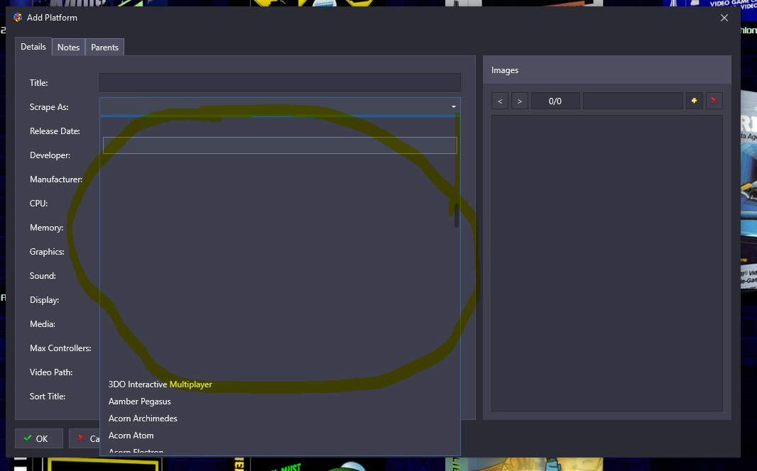Click the LaunchBox logo icon in title bar
This screenshot has height=471, width=757.
(18, 17)
